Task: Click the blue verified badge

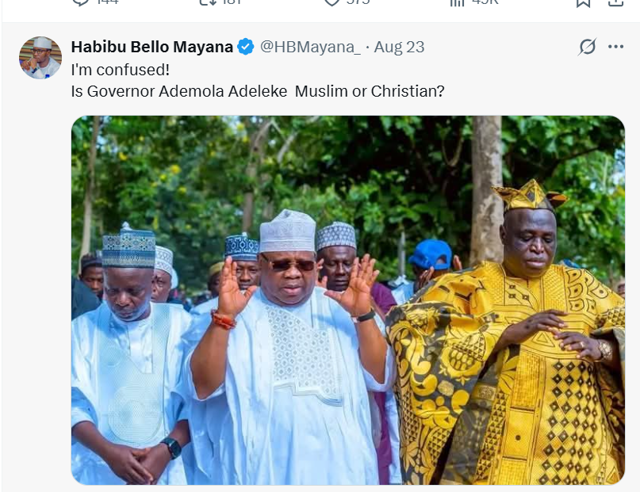Action: [x=246, y=47]
